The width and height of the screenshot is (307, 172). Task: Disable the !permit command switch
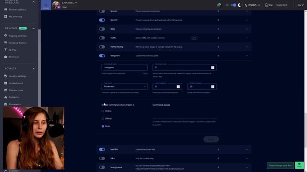pos(102,20)
